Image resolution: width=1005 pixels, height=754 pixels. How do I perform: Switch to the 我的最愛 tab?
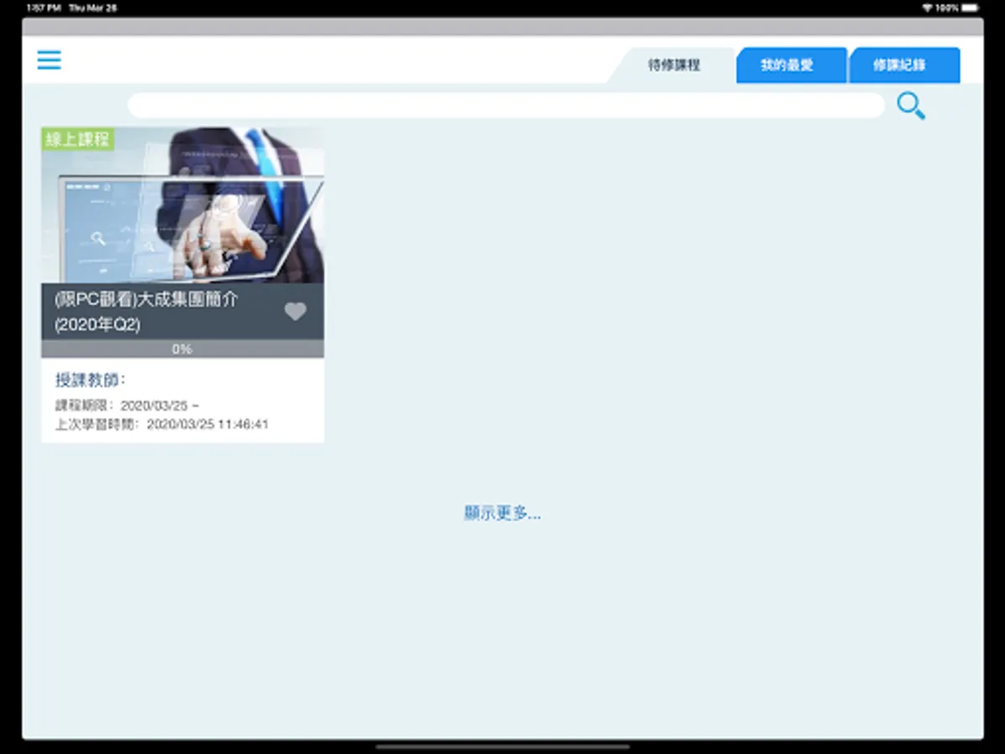click(791, 65)
